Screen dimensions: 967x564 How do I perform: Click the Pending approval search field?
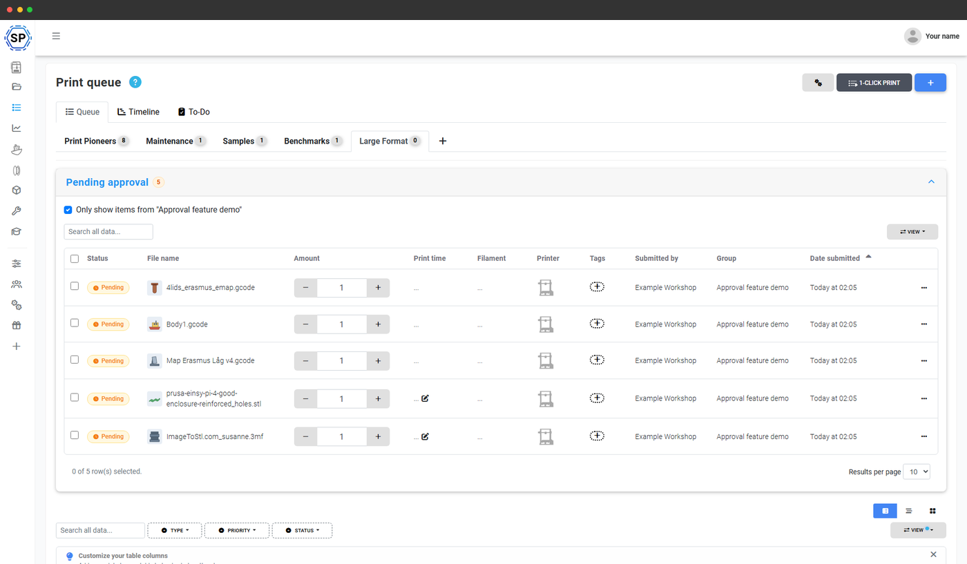click(108, 232)
